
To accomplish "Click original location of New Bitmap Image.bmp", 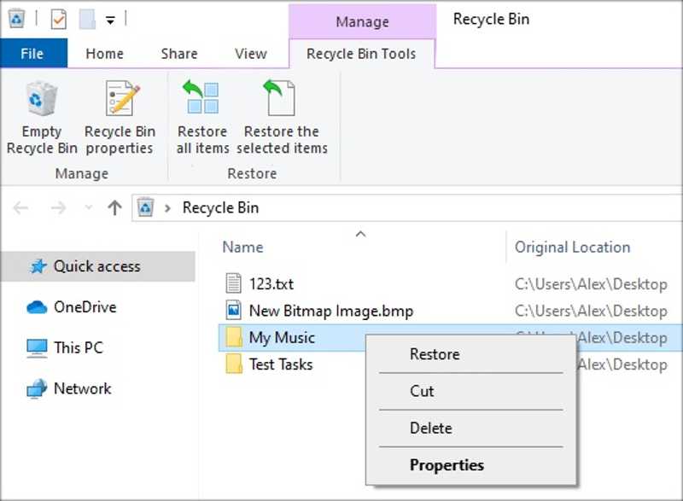I will pyautogui.click(x=591, y=311).
